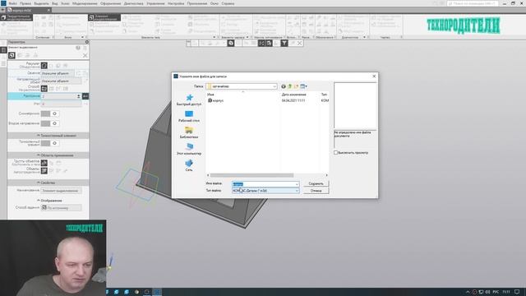Collapse the Область применения section

[48, 155]
